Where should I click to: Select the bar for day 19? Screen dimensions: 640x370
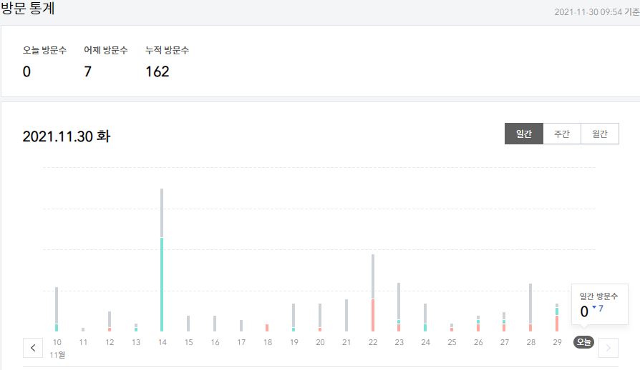coord(294,317)
